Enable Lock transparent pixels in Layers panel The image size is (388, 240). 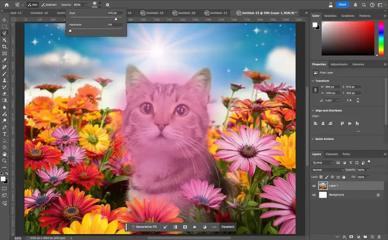point(321,177)
